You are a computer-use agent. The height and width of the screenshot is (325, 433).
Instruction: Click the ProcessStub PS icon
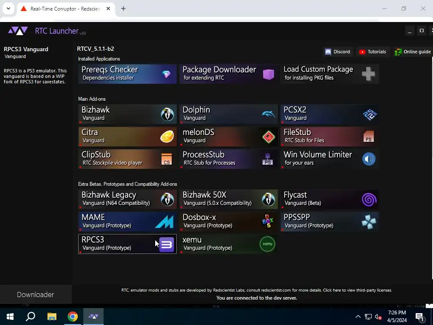268,159
